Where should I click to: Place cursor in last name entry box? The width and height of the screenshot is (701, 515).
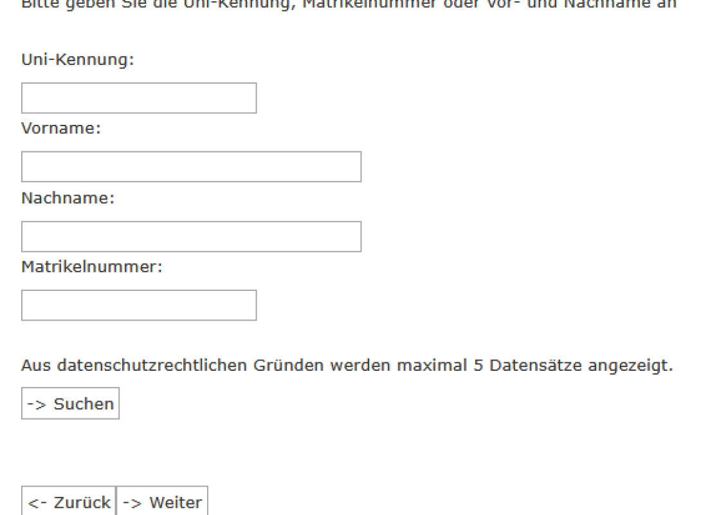pos(191,236)
